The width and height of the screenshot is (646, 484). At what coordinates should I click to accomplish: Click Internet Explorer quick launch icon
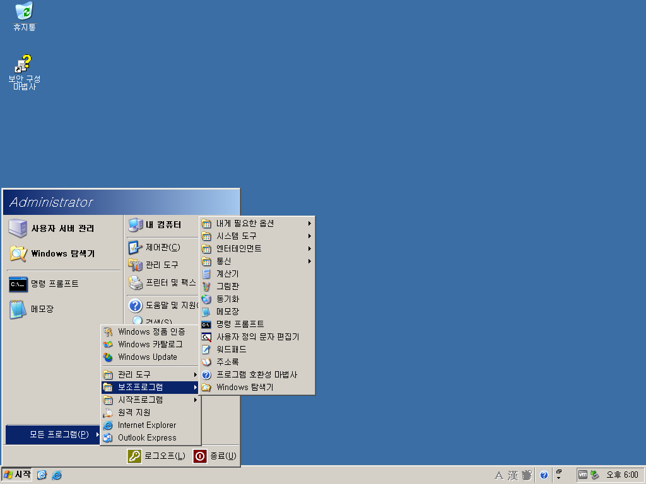click(56, 475)
